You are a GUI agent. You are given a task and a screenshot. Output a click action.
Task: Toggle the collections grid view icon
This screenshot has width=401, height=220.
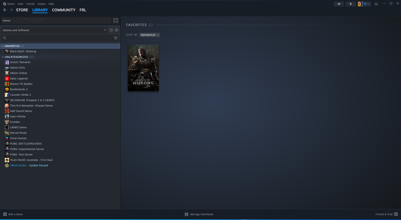(x=116, y=20)
